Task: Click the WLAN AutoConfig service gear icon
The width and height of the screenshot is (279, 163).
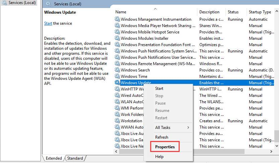Action: [x=117, y=102]
